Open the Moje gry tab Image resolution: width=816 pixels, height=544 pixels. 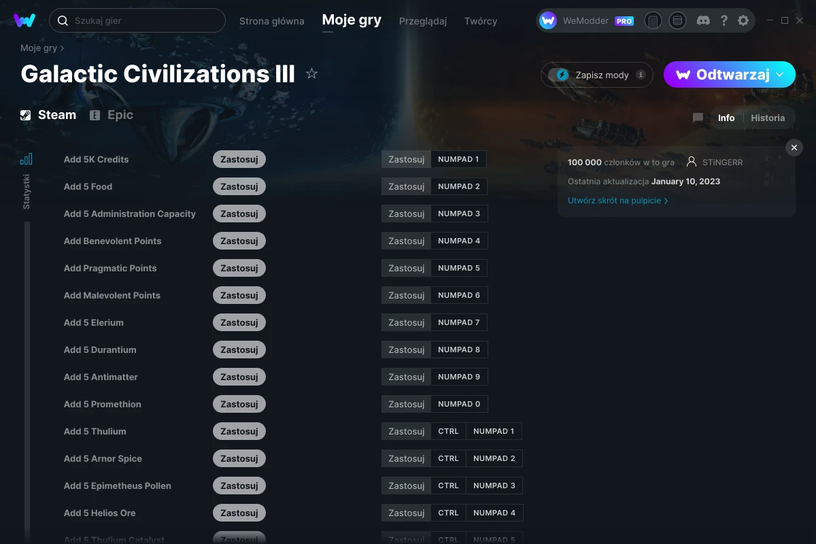352,20
